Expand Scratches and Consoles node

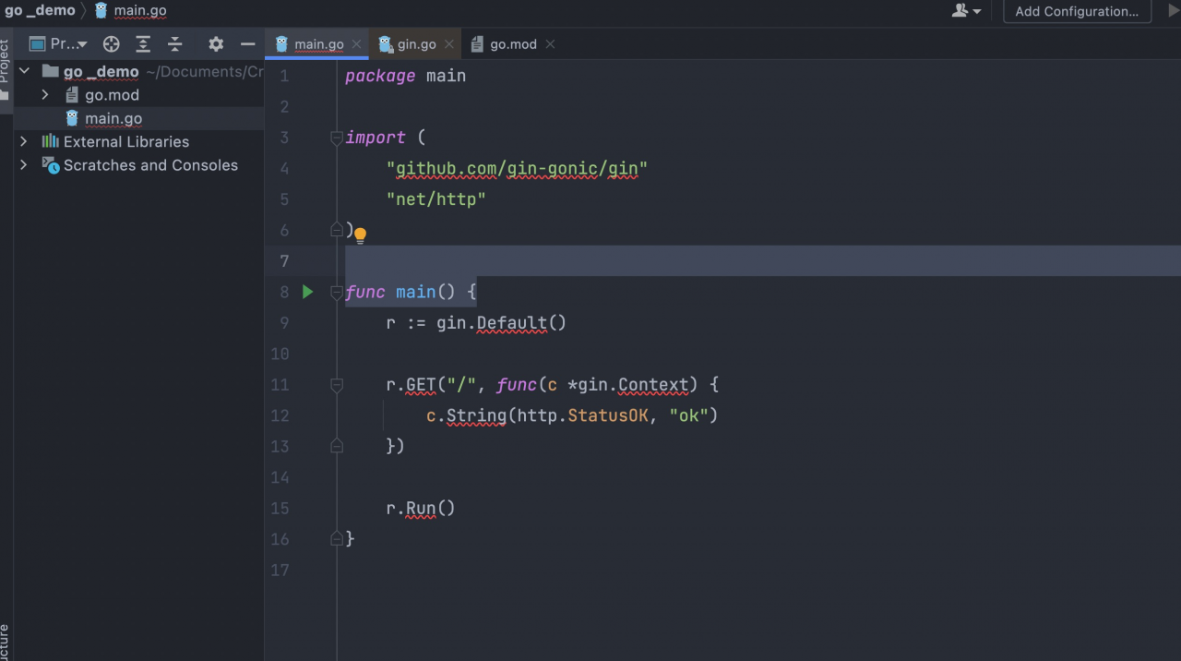point(24,165)
